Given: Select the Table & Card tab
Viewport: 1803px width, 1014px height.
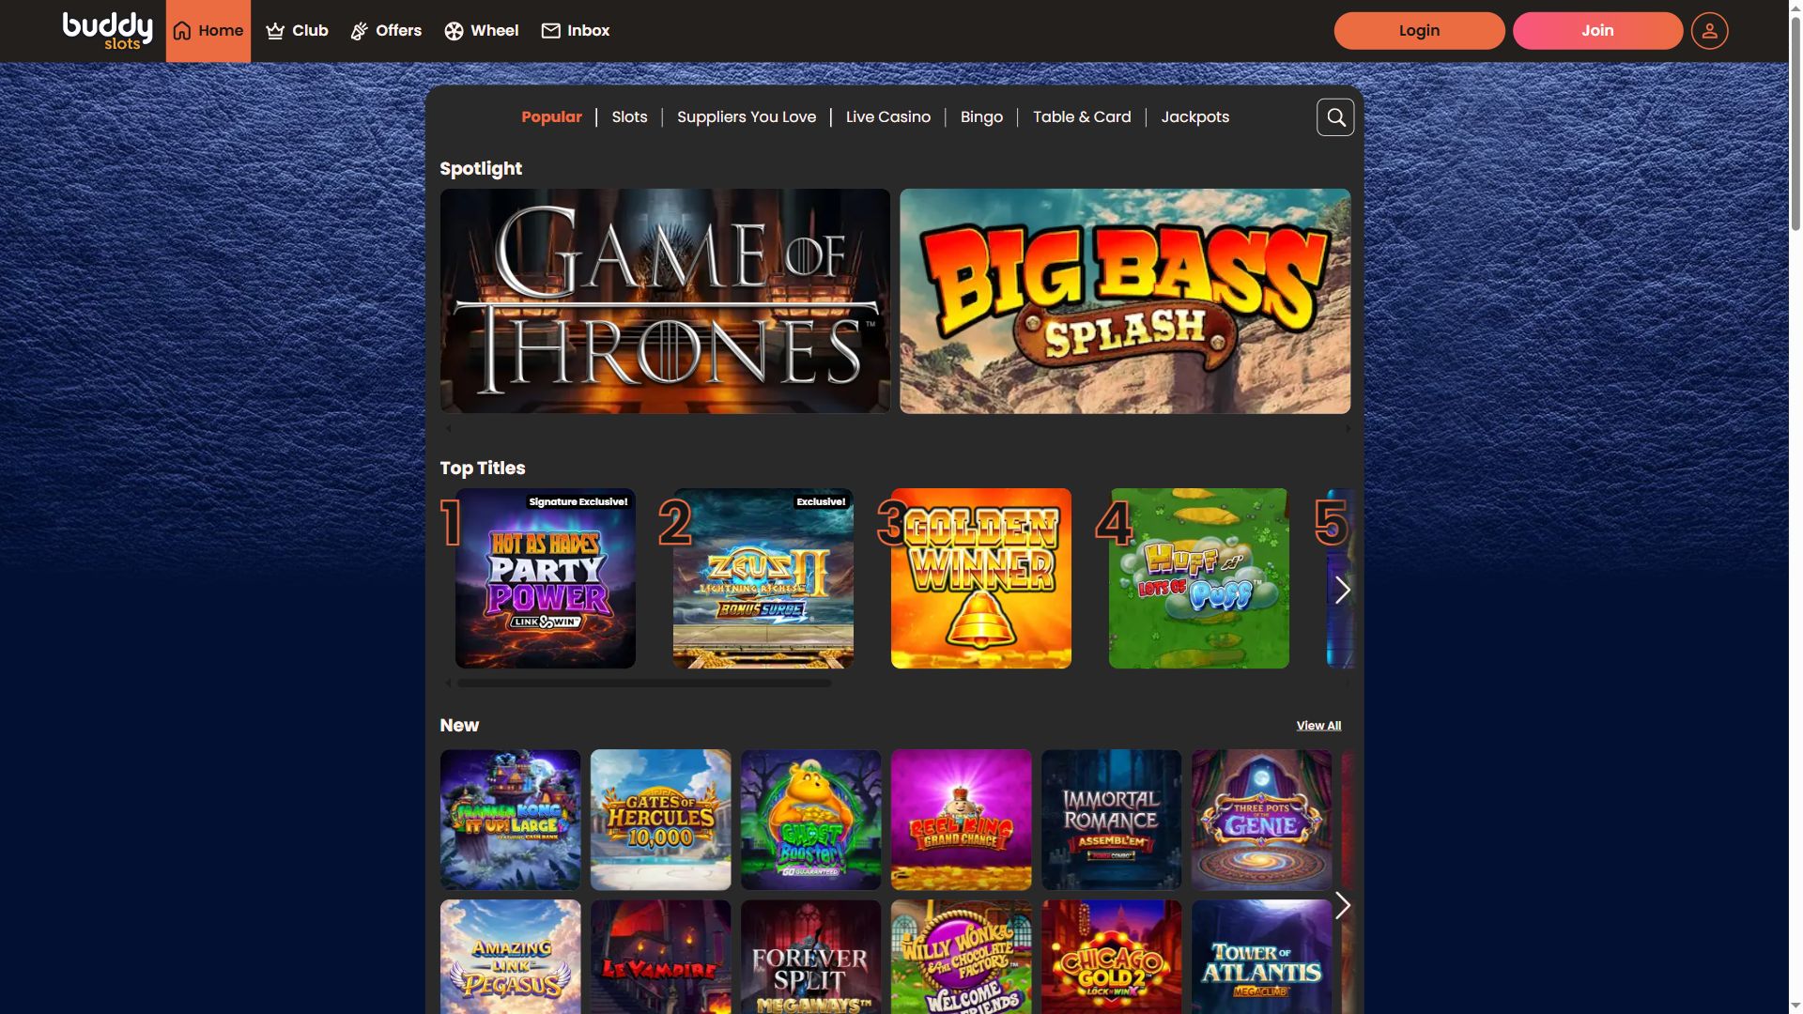Looking at the screenshot, I should (1082, 117).
